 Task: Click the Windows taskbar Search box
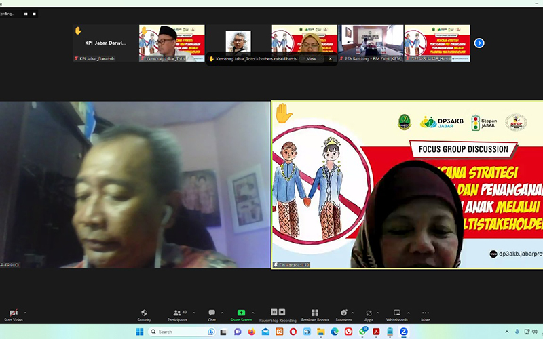point(176,332)
